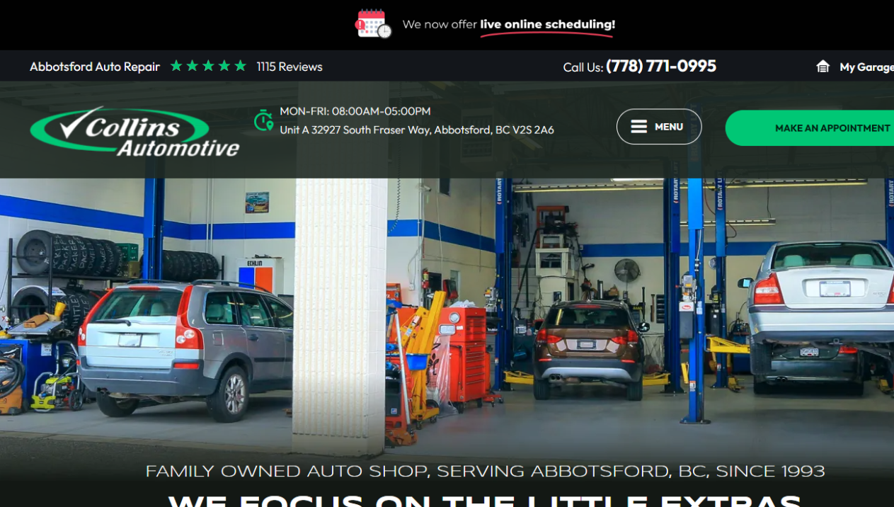Viewport: 894px width, 507px height.
Task: Click the hamburger menu icon
Action: (x=638, y=127)
